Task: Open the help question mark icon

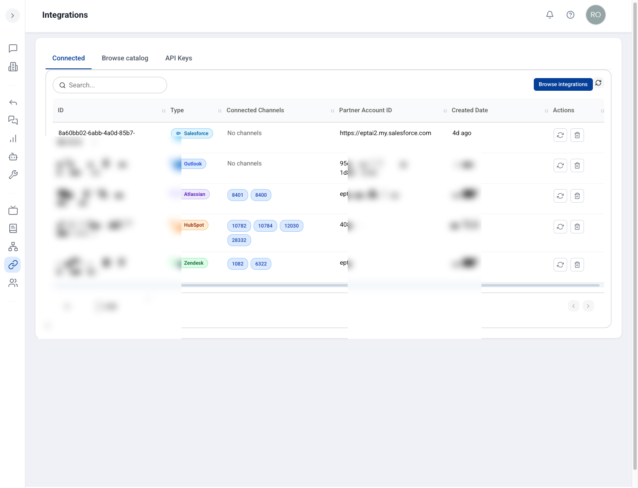Action: pos(570,15)
